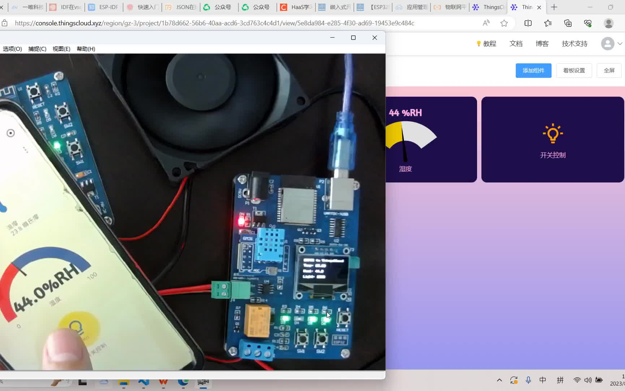
Task: Open Microsoft Edge from taskbar
Action: tap(183, 382)
